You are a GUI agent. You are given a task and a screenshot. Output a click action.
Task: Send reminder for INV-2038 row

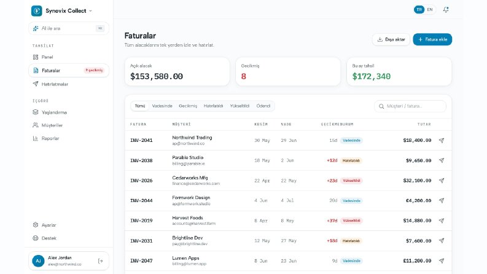[x=442, y=160]
